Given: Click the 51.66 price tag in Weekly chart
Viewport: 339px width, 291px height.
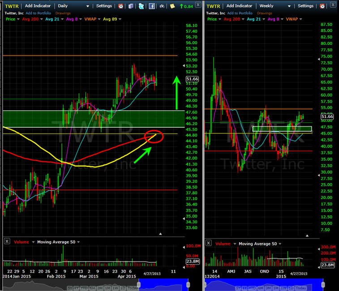Looking at the screenshot, I should tap(327, 117).
